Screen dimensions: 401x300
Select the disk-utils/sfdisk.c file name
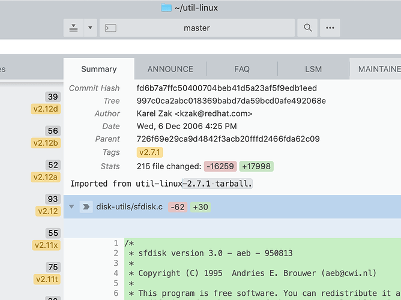point(130,207)
